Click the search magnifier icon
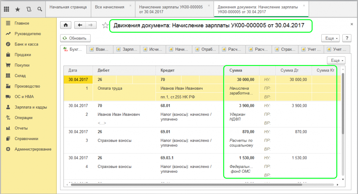This screenshot has width=358, height=194. pos(40,9)
